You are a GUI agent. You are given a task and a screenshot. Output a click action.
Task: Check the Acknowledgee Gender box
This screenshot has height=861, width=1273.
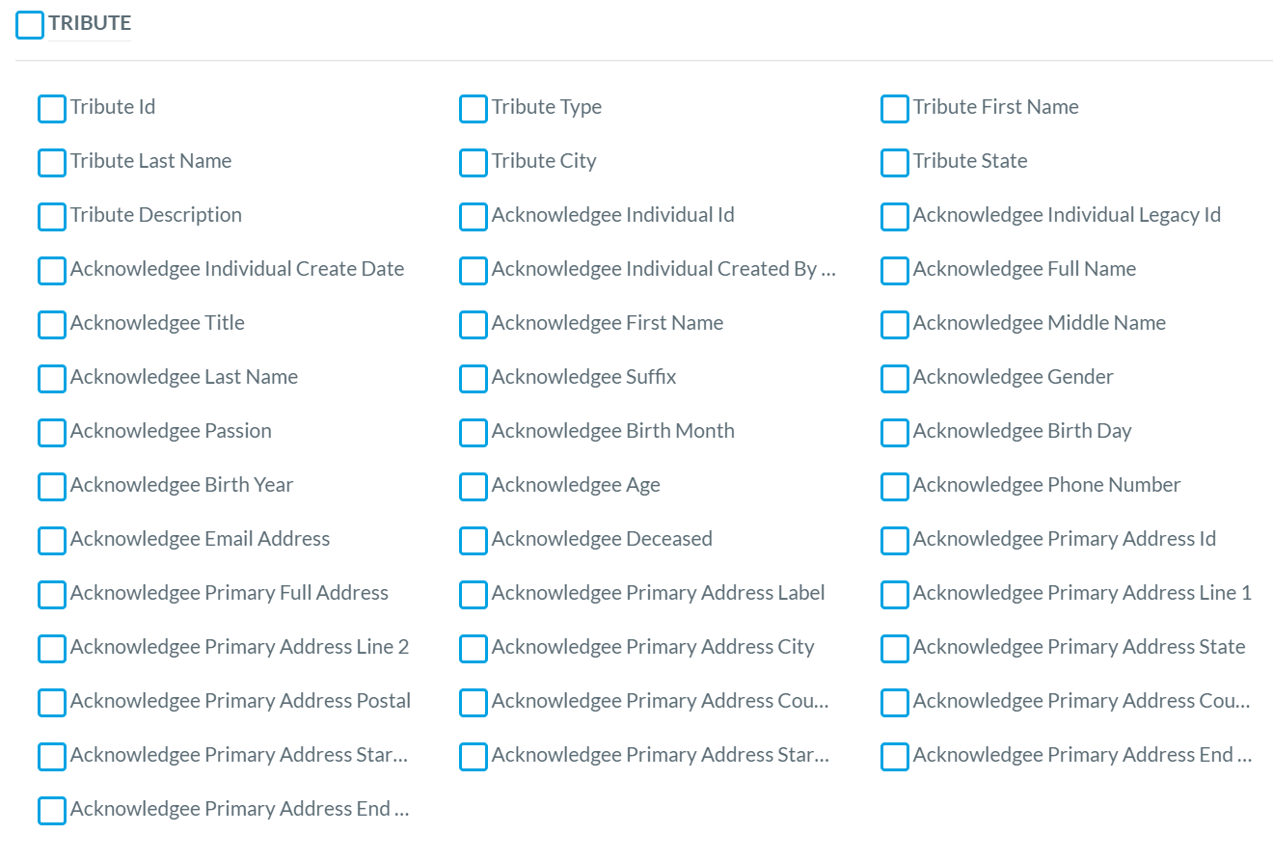point(895,379)
